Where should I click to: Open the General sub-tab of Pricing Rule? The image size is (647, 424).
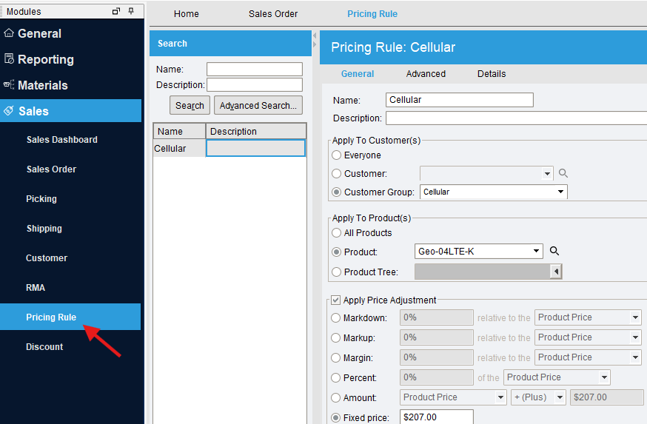point(358,74)
